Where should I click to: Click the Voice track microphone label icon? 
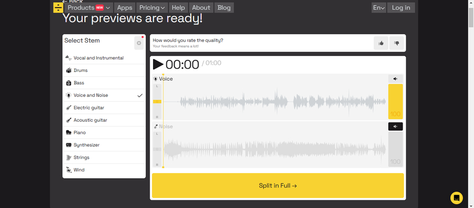click(x=156, y=79)
